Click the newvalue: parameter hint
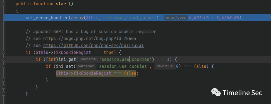 point(165,66)
